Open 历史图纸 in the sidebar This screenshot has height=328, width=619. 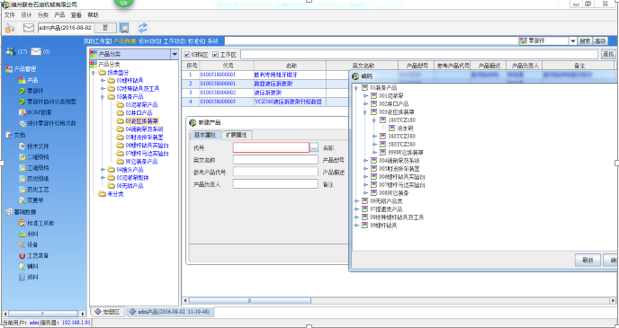[38, 179]
